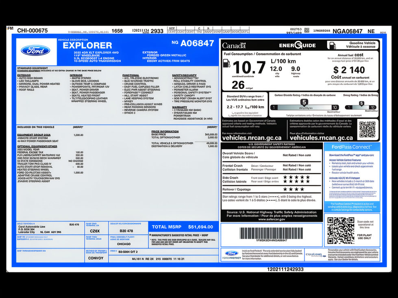Click the Side Crash front seat five stars
The height and width of the screenshot is (298, 398).
coord(296,177)
